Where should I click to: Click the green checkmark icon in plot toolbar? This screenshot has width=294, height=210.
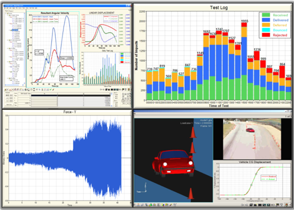[x=51, y=90]
